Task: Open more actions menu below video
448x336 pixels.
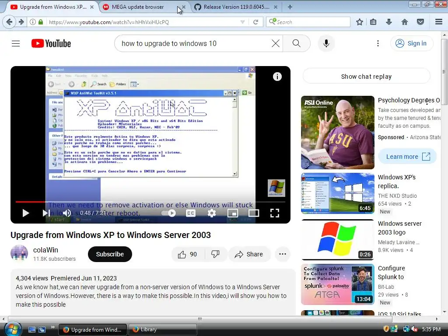Action: click(283, 254)
